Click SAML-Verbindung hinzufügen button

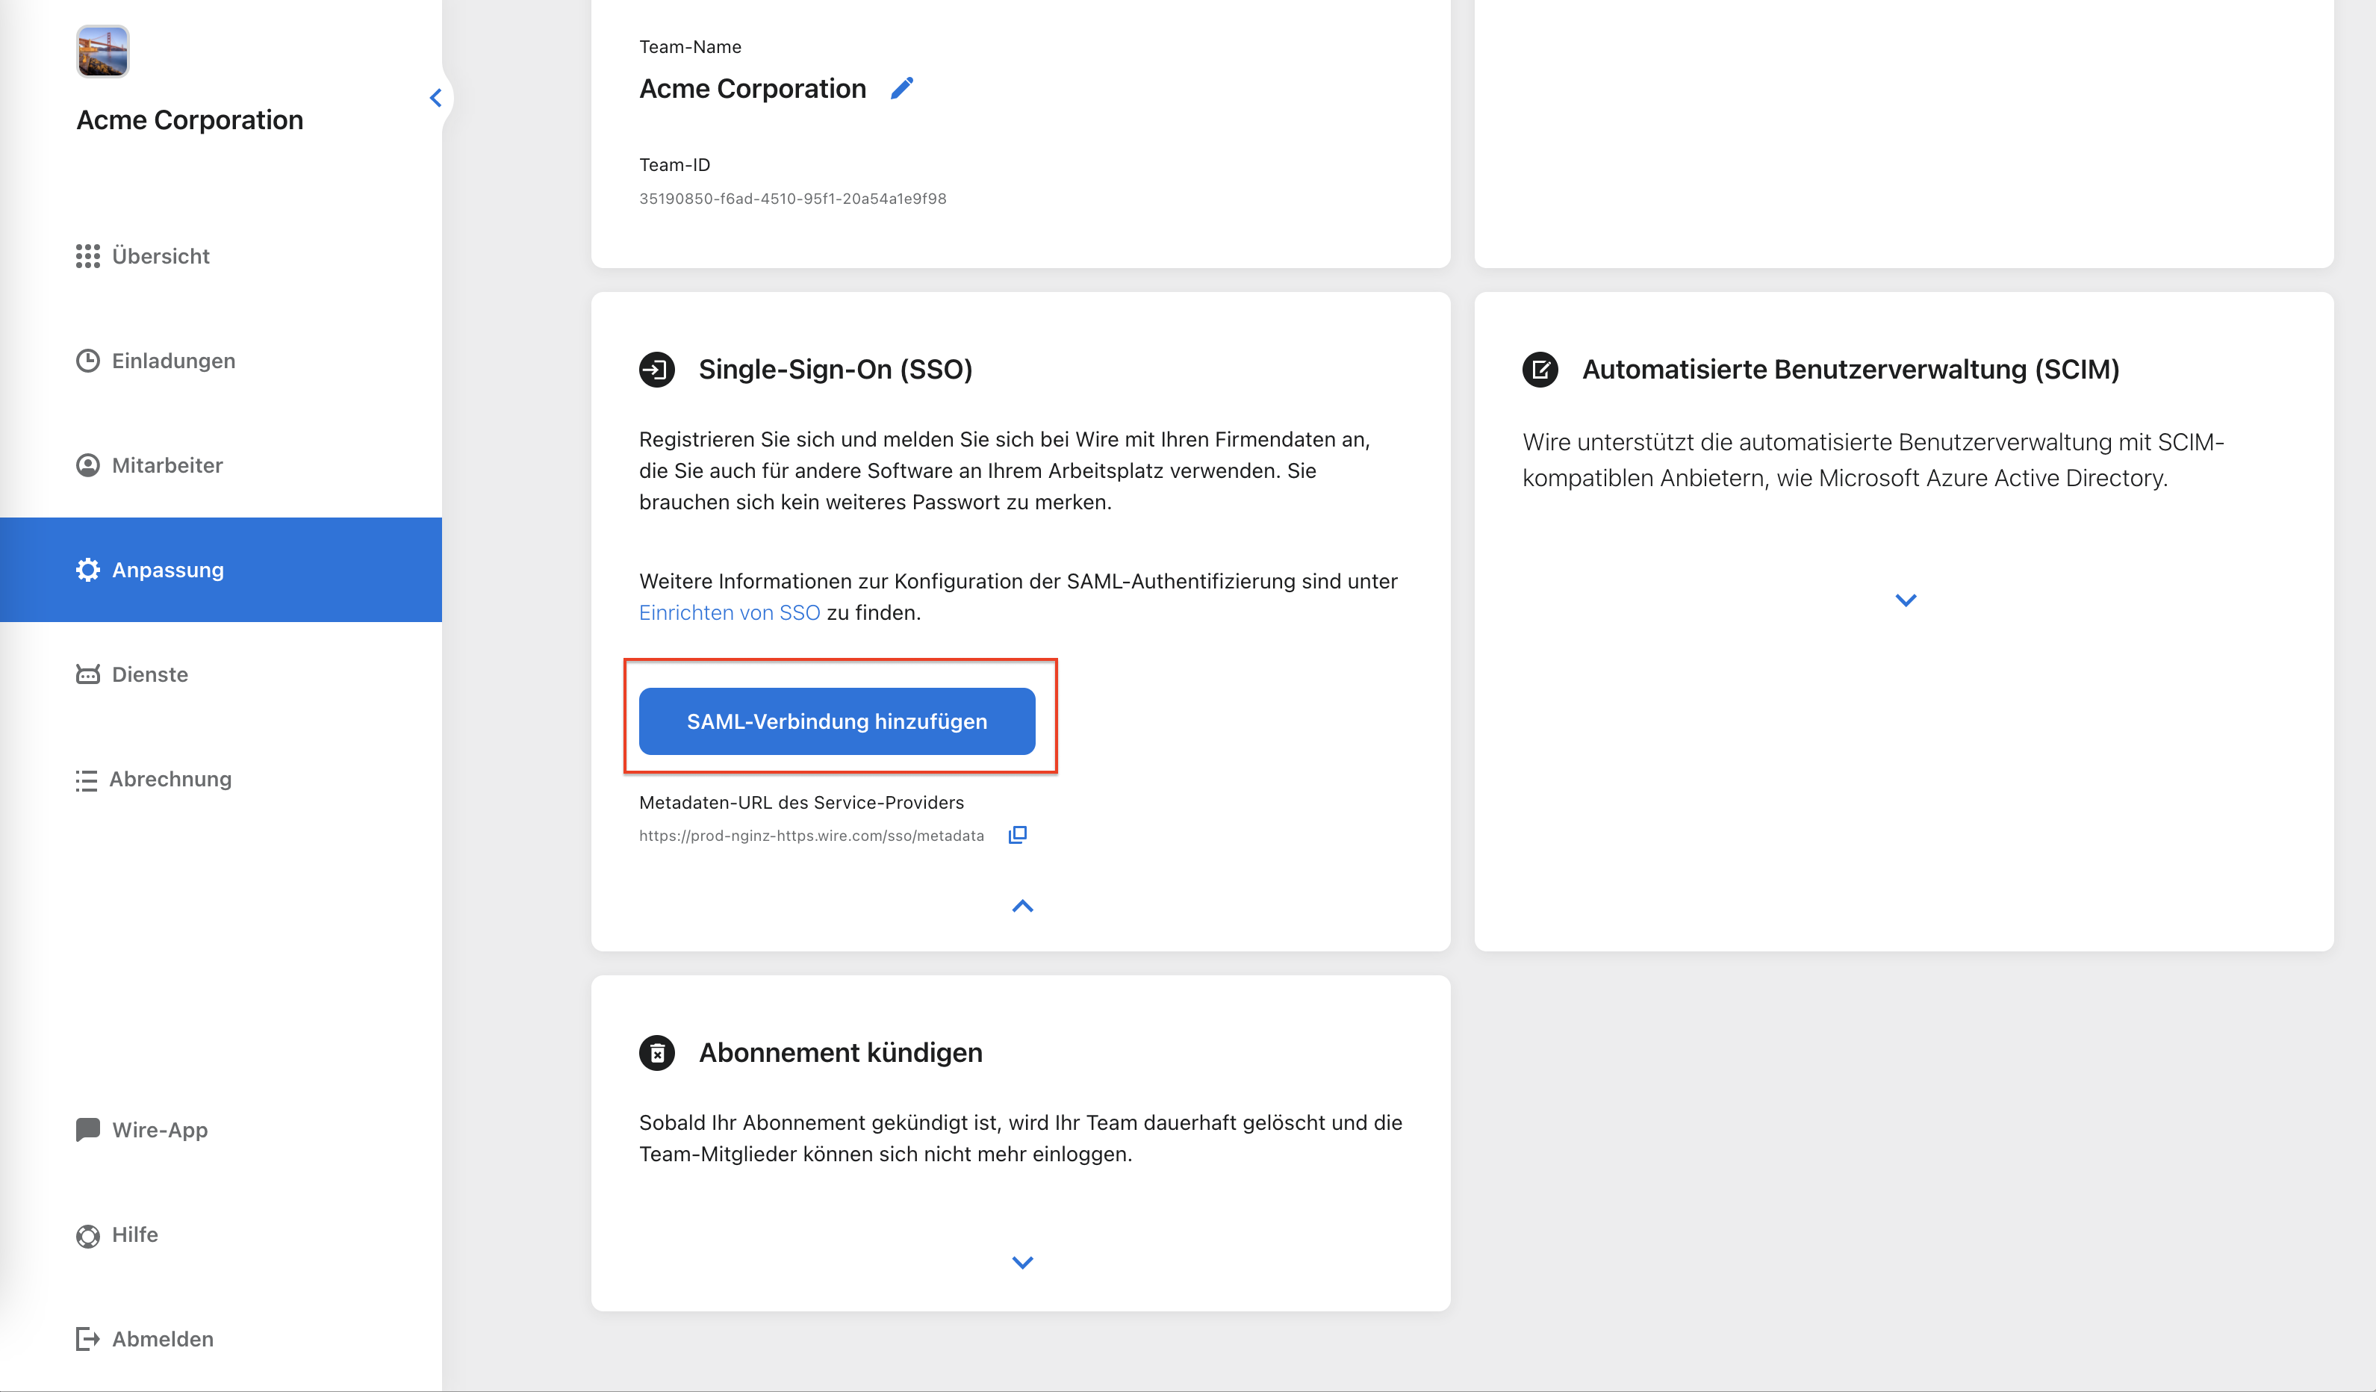[x=837, y=721]
